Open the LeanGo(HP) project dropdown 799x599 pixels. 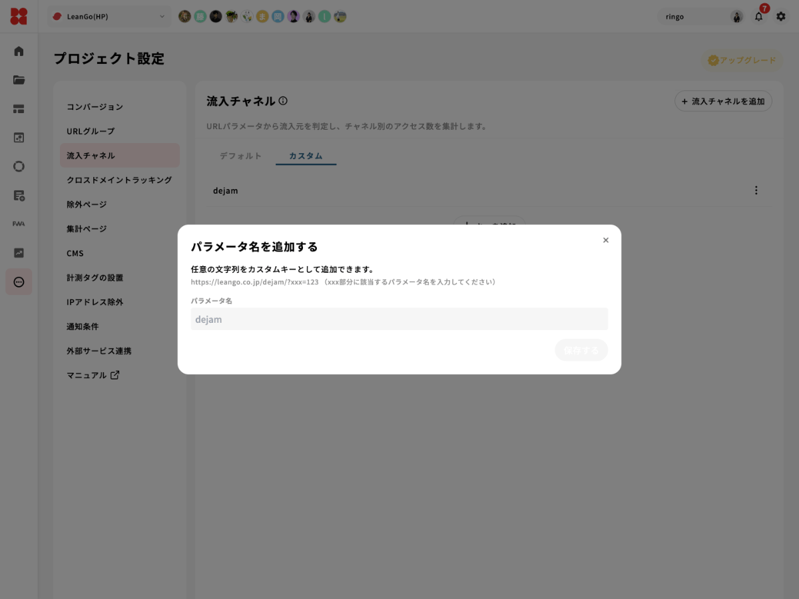click(109, 17)
